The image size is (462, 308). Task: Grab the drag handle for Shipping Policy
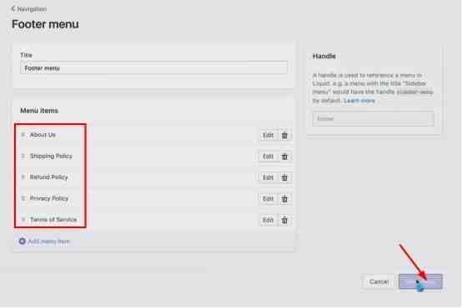pyautogui.click(x=23, y=156)
